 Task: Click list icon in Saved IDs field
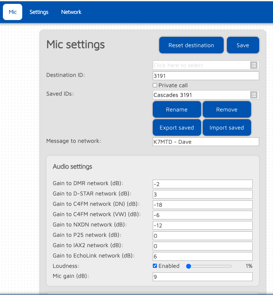point(254,95)
